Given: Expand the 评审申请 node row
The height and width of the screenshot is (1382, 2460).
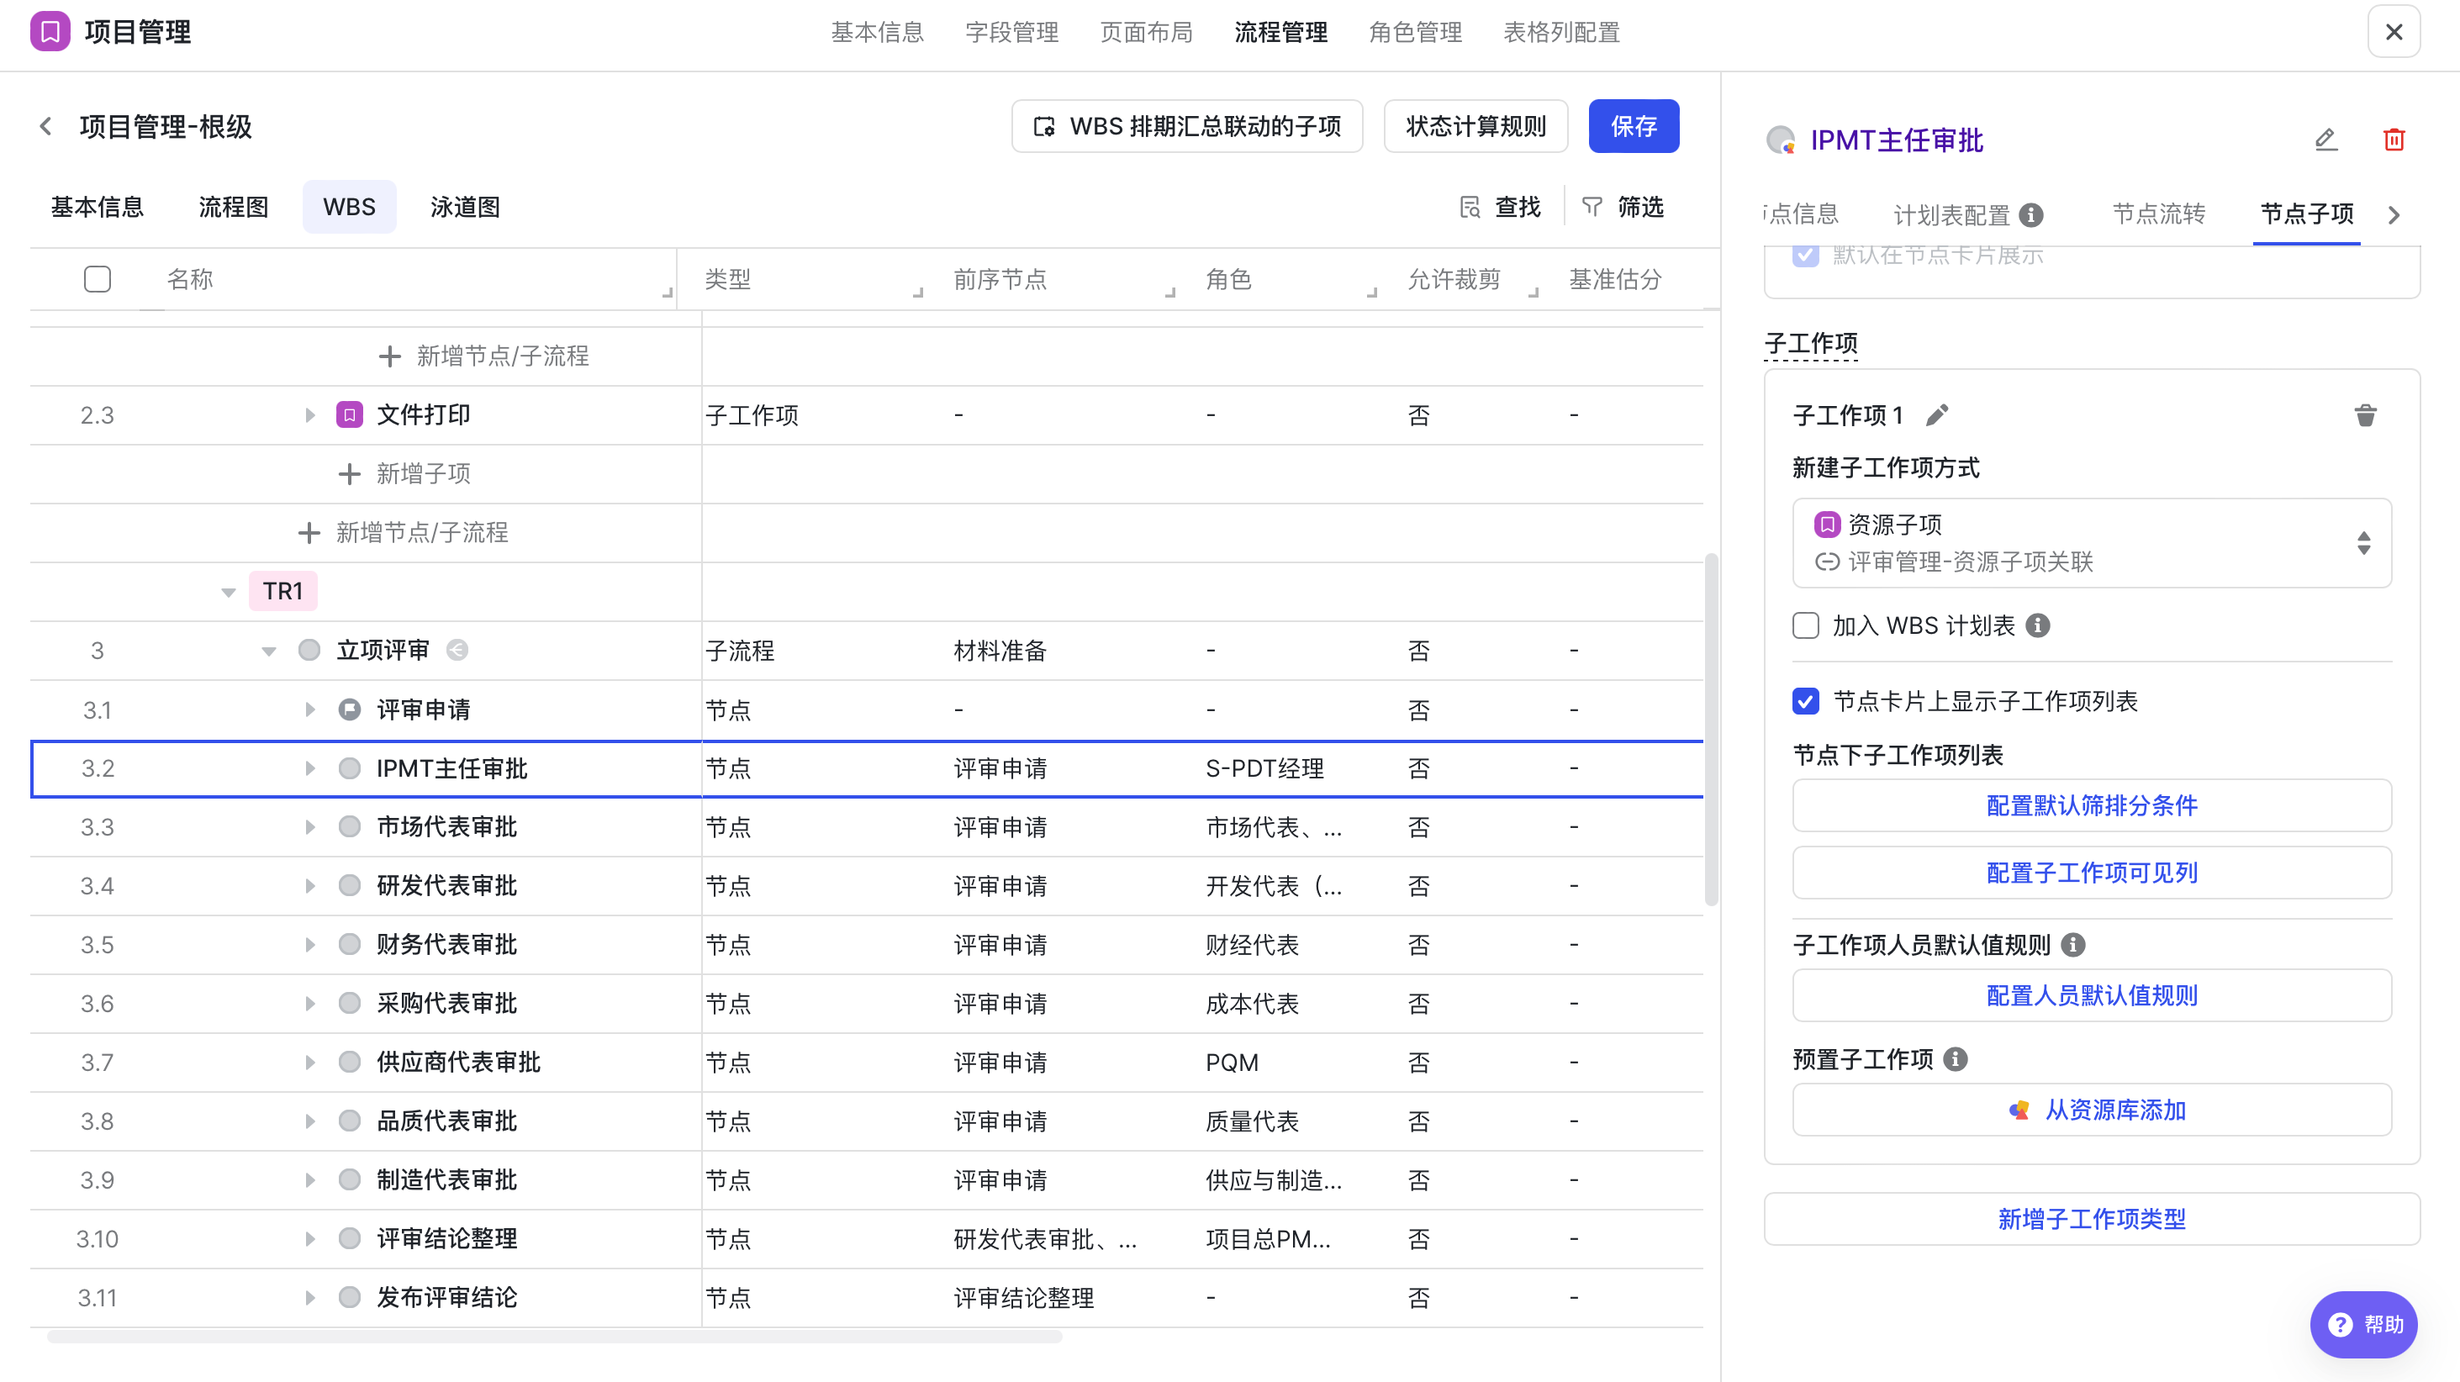Looking at the screenshot, I should pyautogui.click(x=309, y=709).
